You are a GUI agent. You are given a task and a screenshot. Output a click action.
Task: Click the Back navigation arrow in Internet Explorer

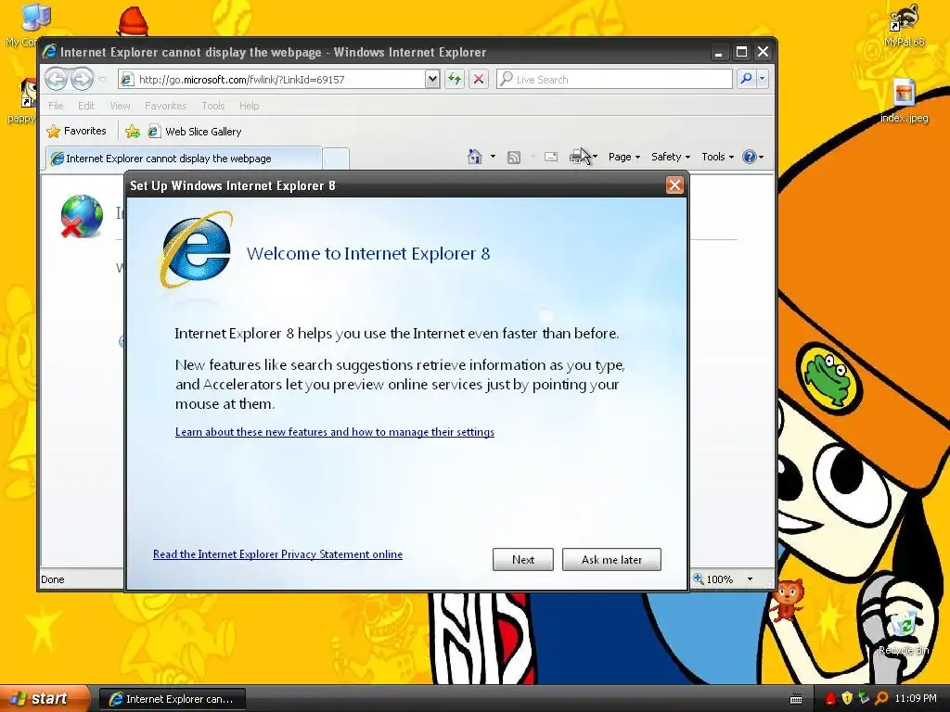(56, 79)
